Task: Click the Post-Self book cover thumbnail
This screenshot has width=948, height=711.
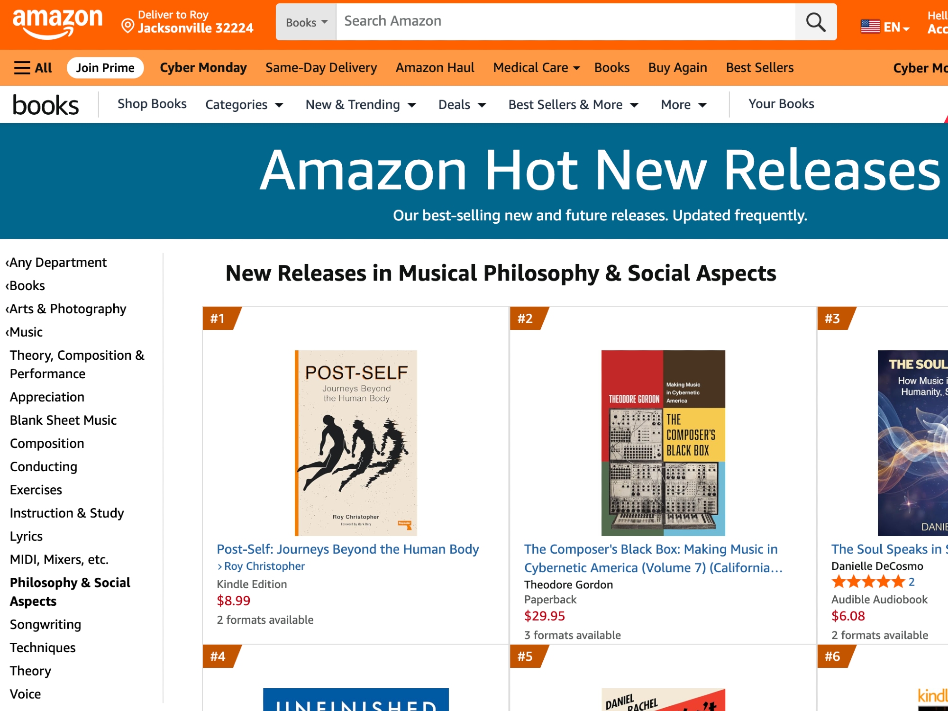Action: click(356, 443)
